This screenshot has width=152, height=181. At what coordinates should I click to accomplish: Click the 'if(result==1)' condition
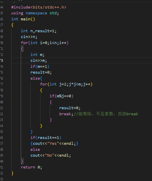pos(46,138)
